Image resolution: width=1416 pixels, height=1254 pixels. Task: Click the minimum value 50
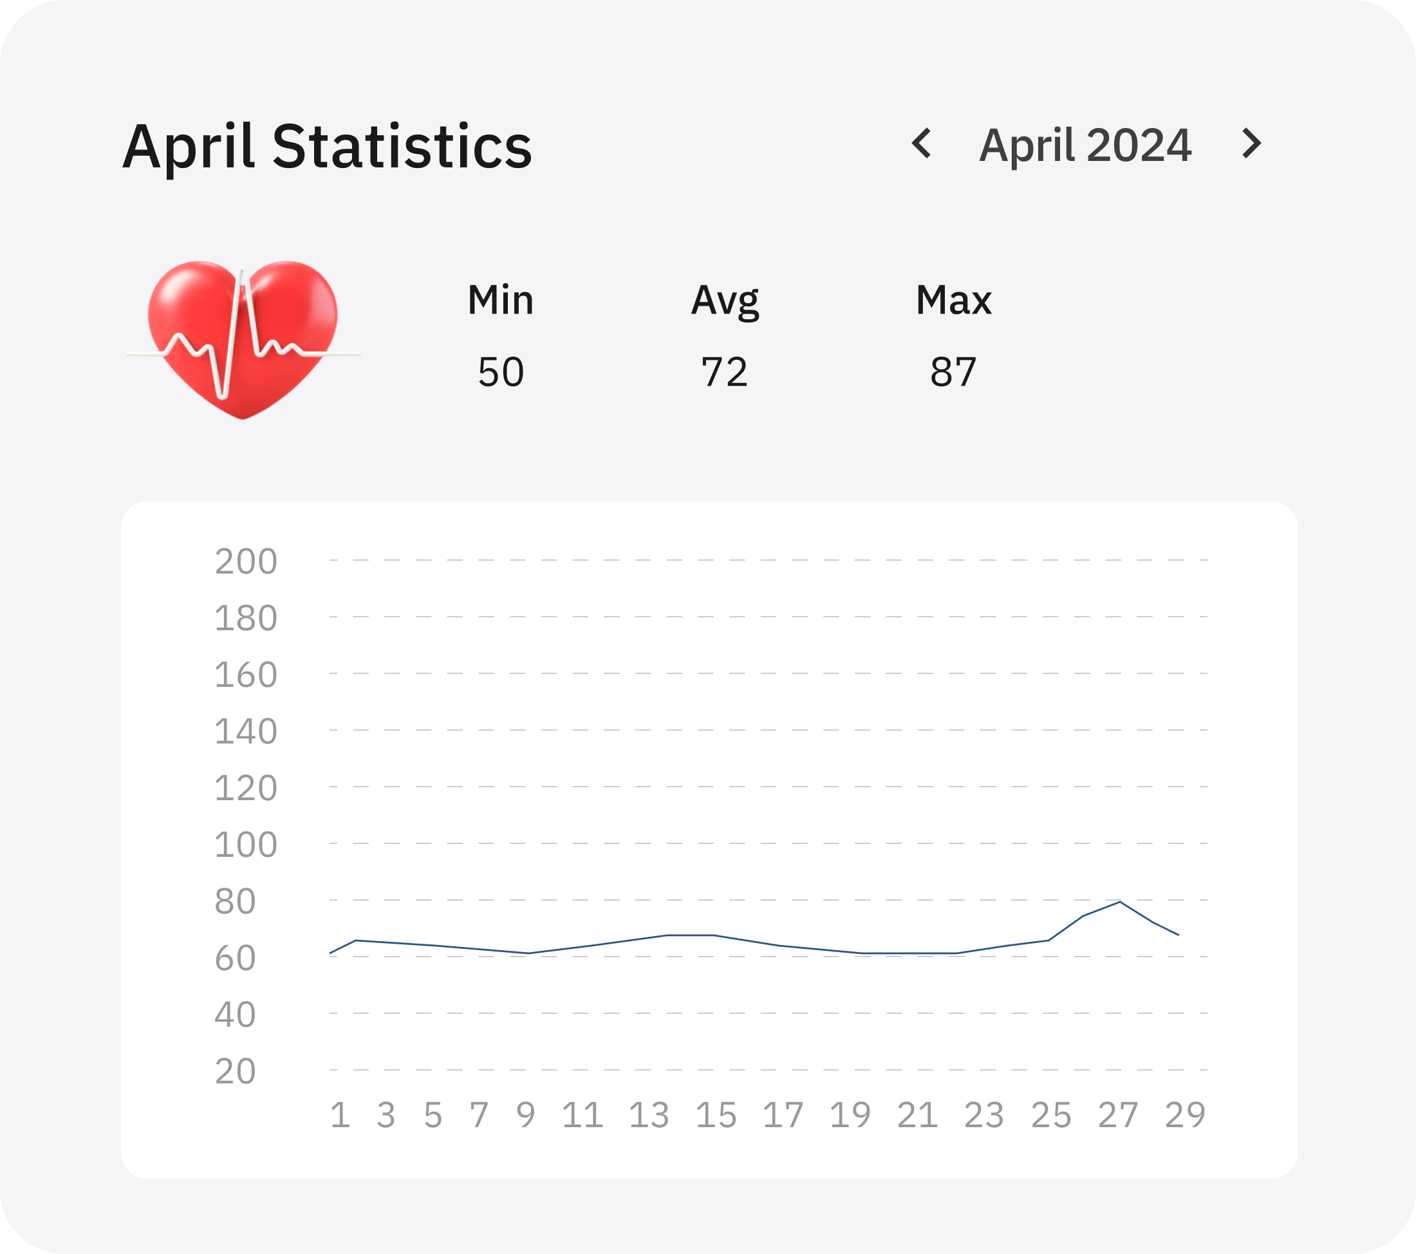click(500, 372)
